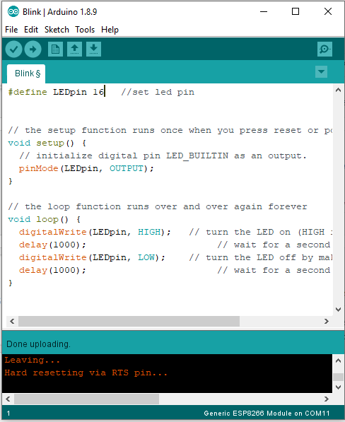
Task: Click 'Leaving...' console output line
Action: (32, 360)
